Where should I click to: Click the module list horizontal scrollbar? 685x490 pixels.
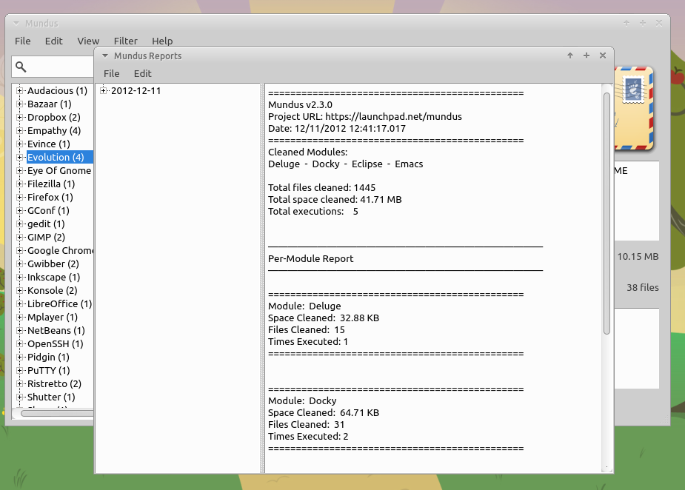[57, 413]
